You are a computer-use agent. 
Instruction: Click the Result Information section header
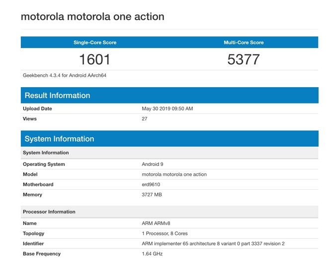[58, 96]
